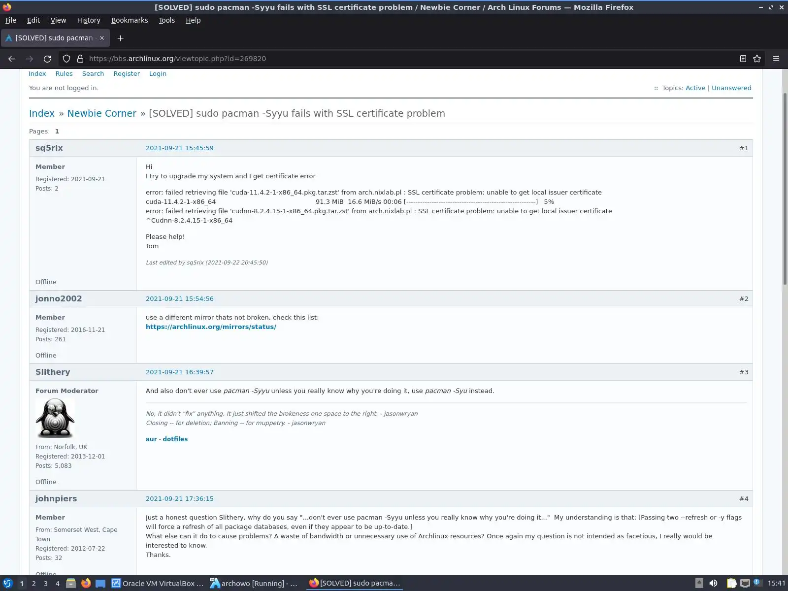Screen dimensions: 788x591
Task: Click the username johnpiers in post #4
Action: (x=56, y=499)
